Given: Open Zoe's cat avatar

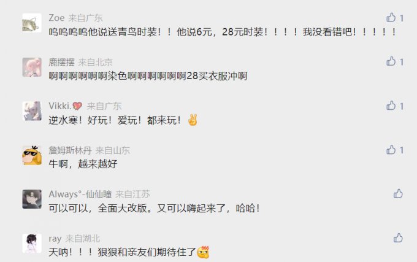Looking at the screenshot, I should (32, 23).
